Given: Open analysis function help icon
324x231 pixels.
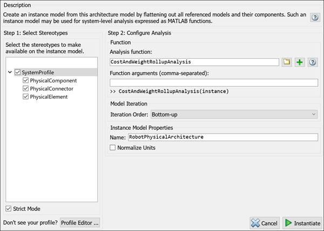Looking at the screenshot, I should 312,62.
